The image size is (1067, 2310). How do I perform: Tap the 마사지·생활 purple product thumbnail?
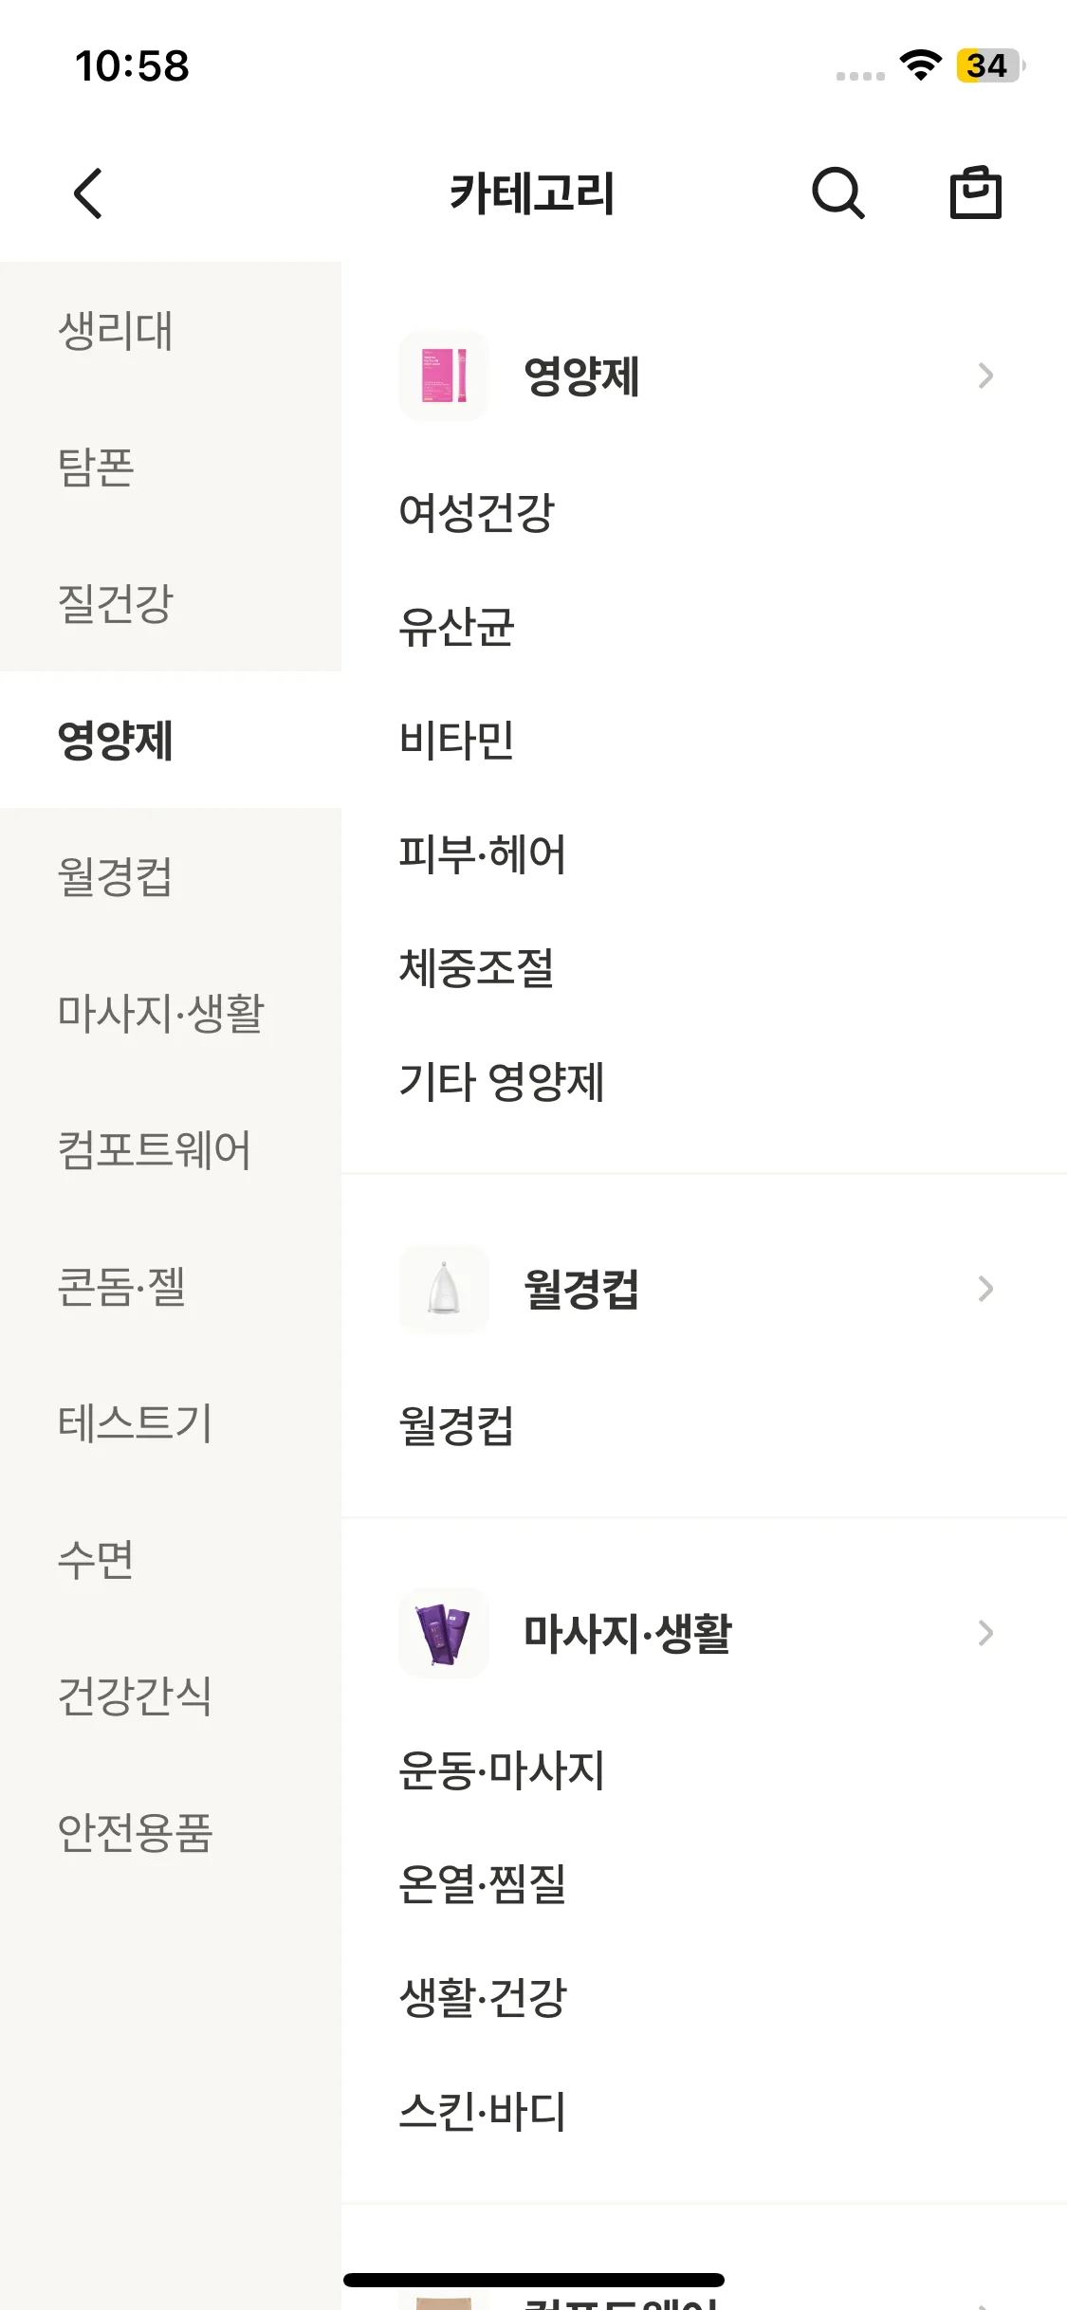443,1633
